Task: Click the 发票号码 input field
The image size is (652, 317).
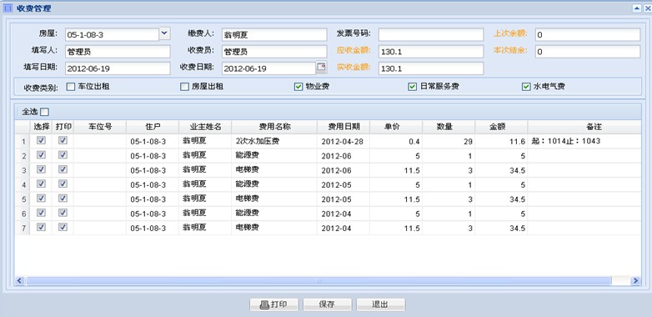Action: click(x=431, y=34)
